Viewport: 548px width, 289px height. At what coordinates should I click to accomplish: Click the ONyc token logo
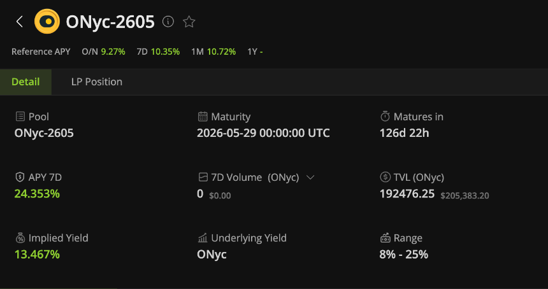[x=47, y=22]
